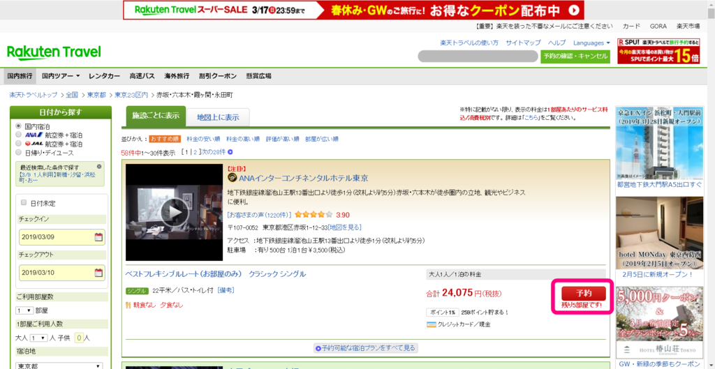Click the check-out date field 2019/03/10
This screenshot has height=369, width=715.
tap(62, 273)
